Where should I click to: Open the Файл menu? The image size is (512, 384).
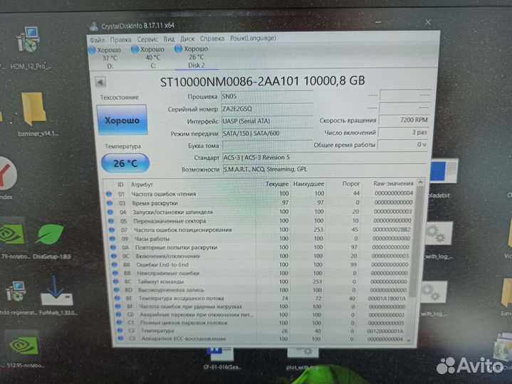[98, 40]
